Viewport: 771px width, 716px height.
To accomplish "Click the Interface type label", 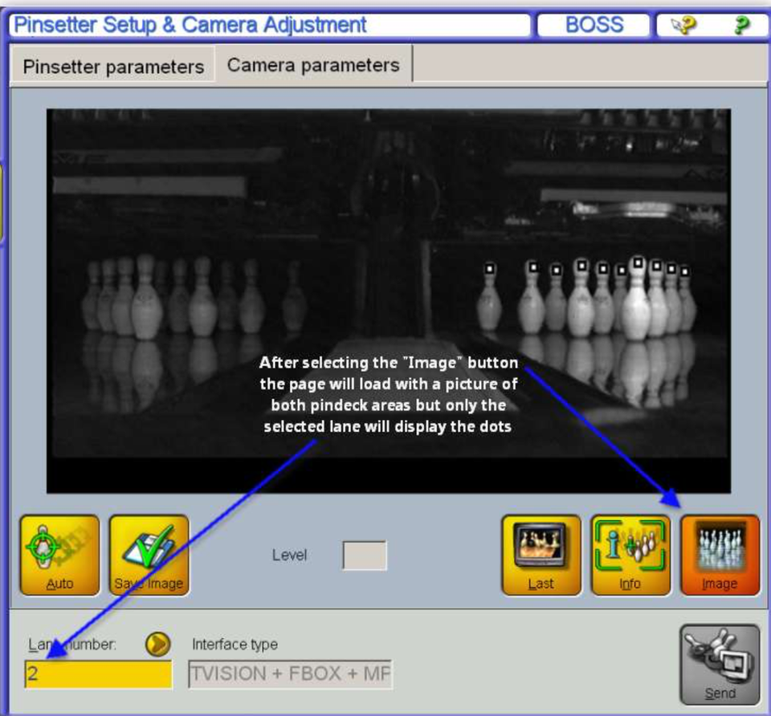I will point(235,645).
